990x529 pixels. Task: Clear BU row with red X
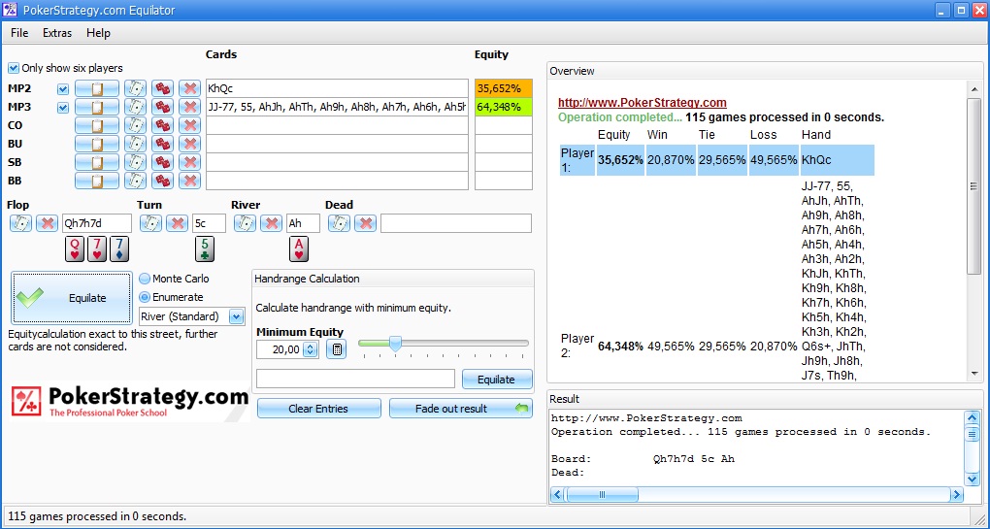click(x=189, y=144)
